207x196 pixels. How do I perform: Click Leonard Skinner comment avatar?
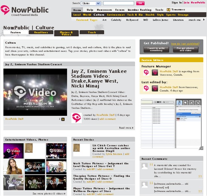(x=145, y=166)
